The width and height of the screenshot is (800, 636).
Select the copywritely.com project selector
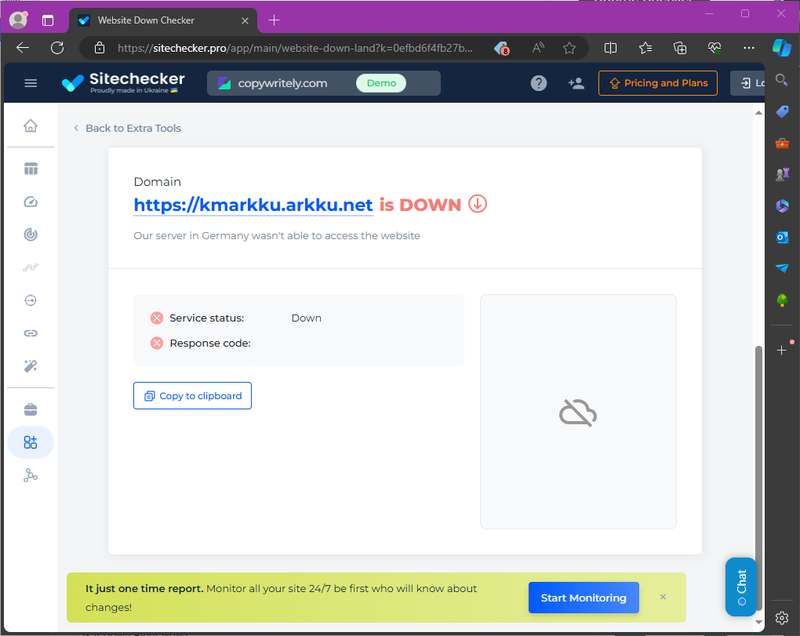click(x=323, y=83)
